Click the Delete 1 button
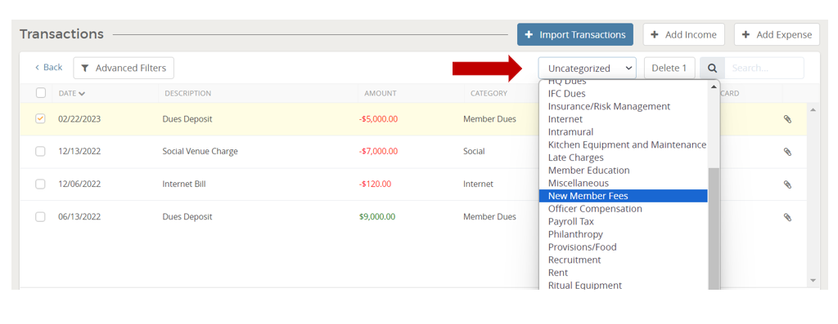838x324 pixels. tap(669, 69)
